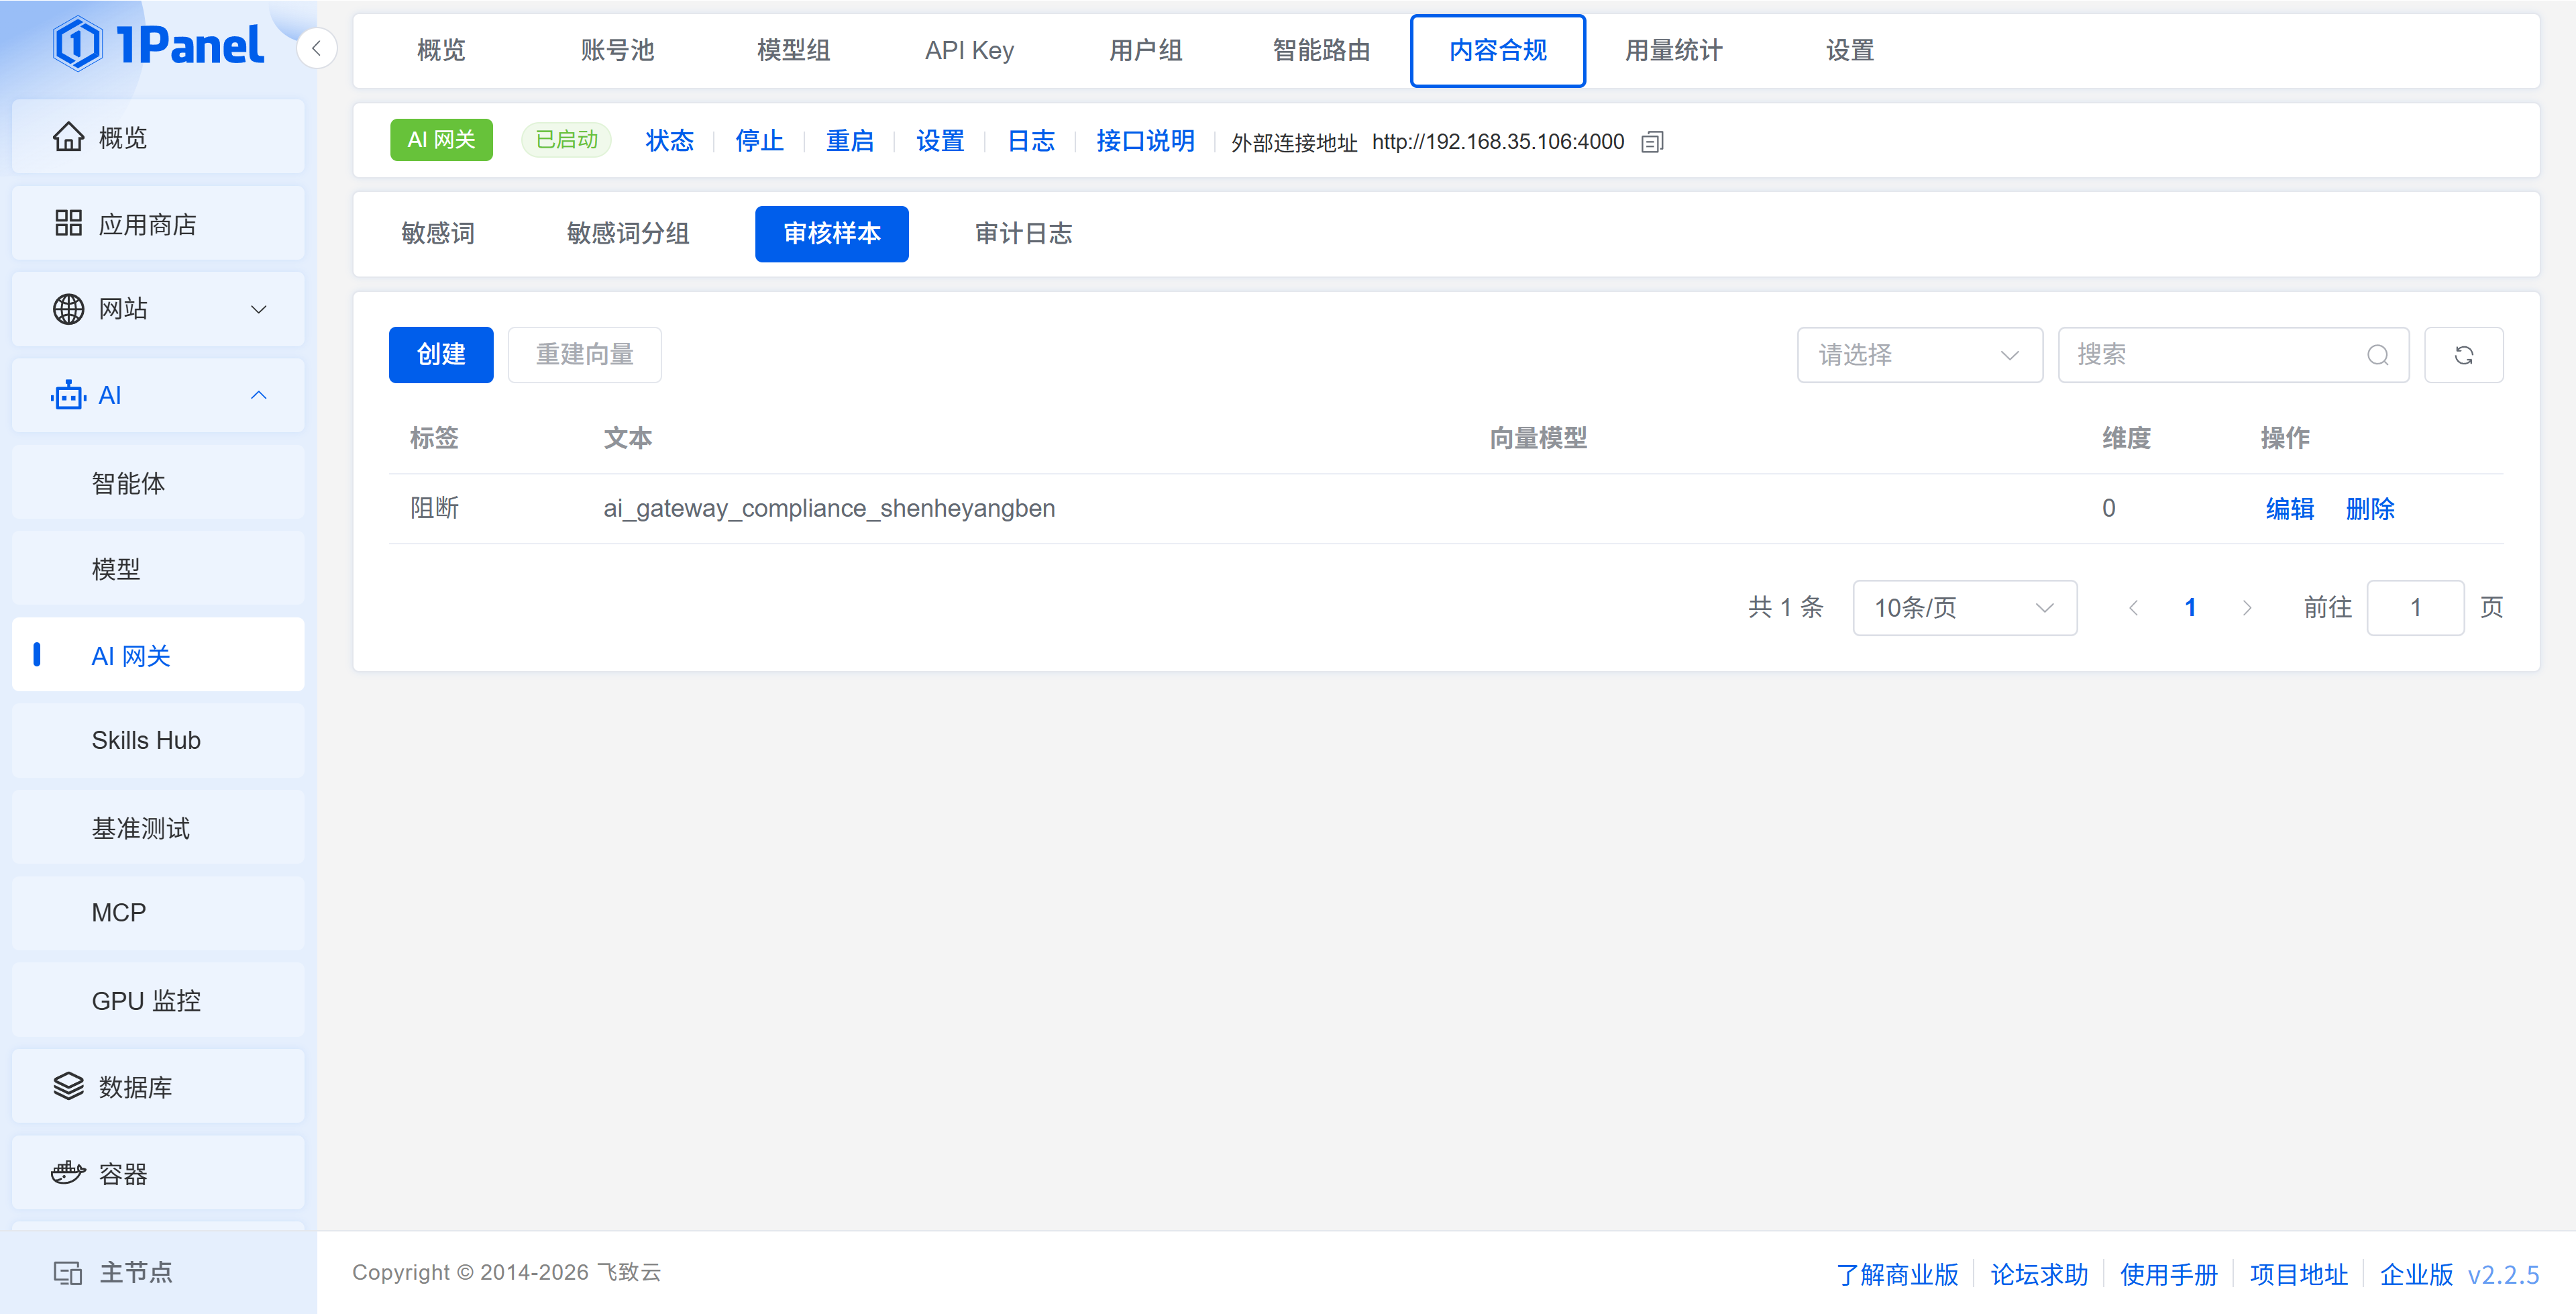Click the 停止 link
This screenshot has height=1314, width=2576.
click(x=759, y=141)
